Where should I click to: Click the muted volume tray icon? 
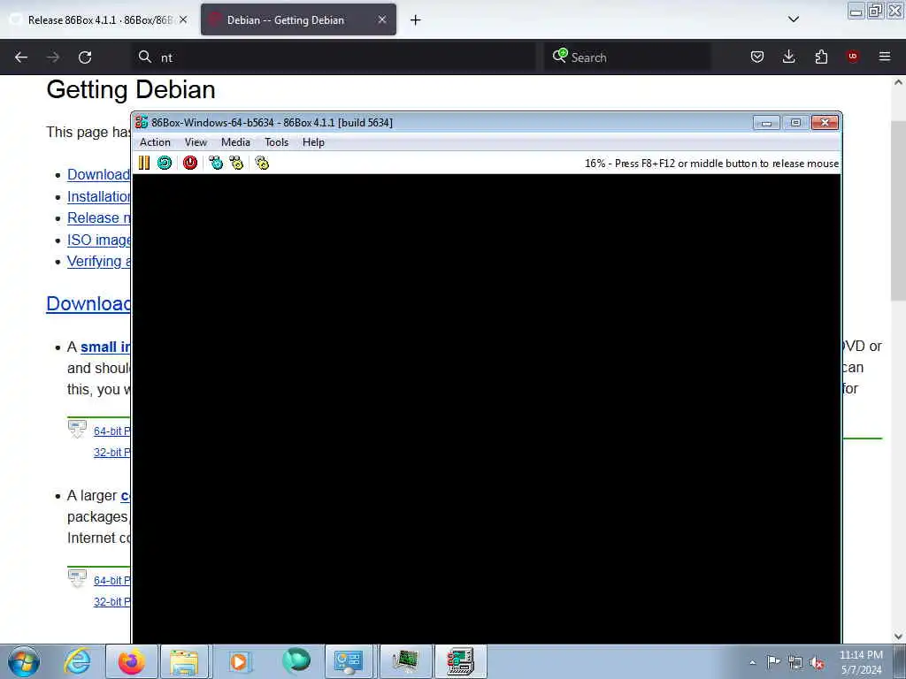click(x=817, y=663)
